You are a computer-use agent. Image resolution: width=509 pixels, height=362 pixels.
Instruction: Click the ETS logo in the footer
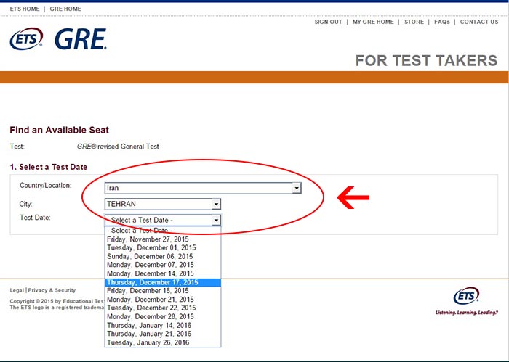466,297
